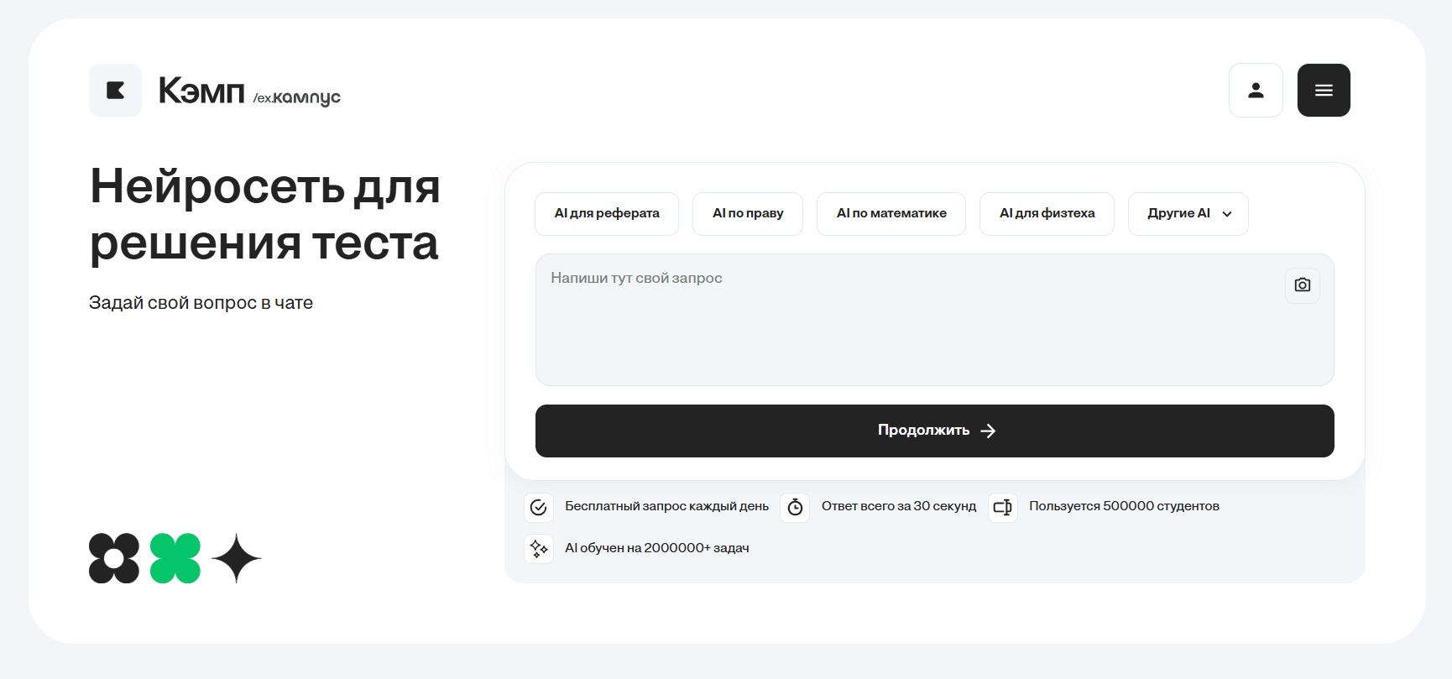Open the hamburger menu

1324,91
